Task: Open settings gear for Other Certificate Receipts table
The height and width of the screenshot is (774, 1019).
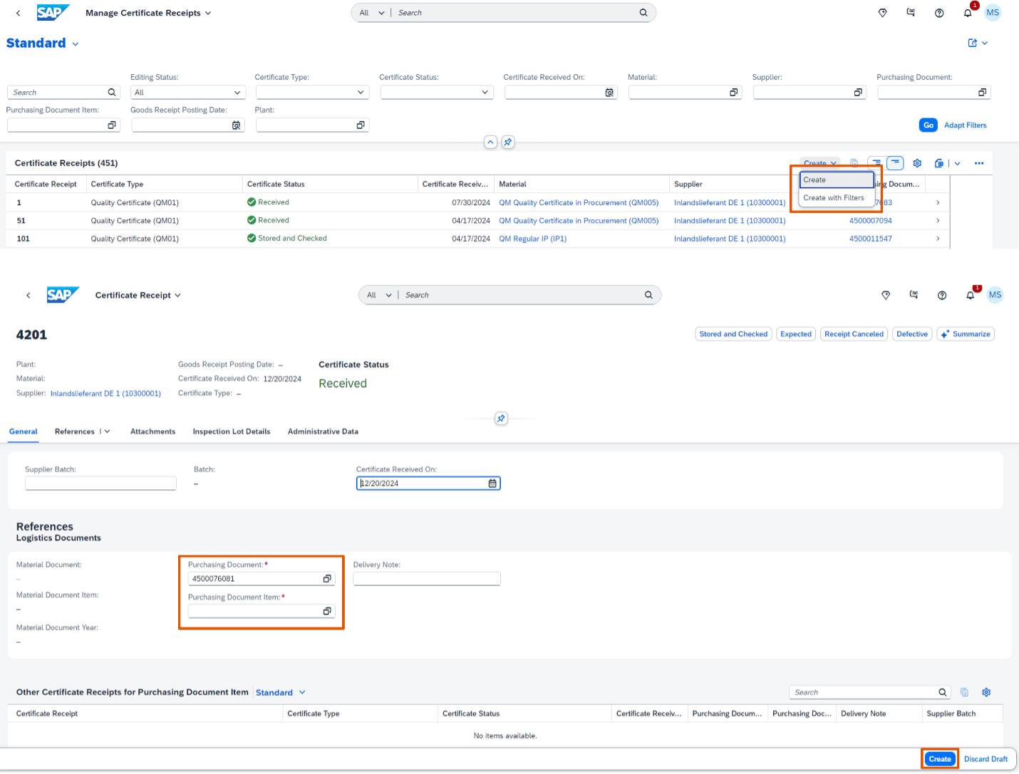Action: click(x=987, y=692)
